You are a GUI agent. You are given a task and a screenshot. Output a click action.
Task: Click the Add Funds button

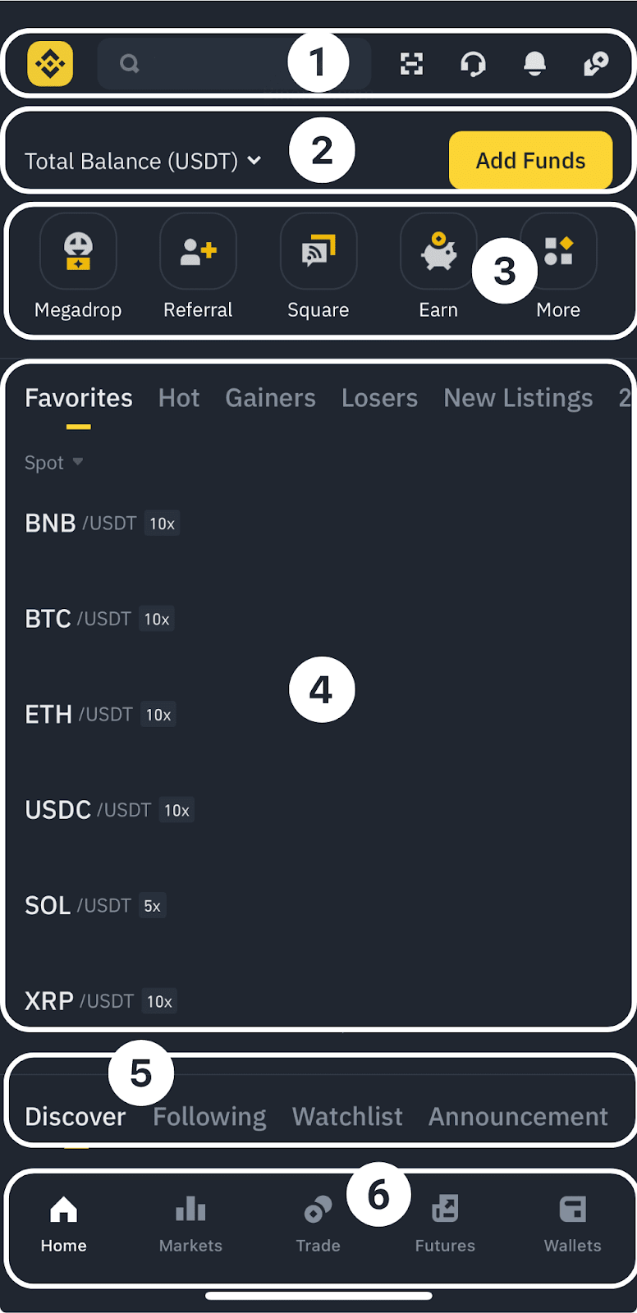(530, 160)
